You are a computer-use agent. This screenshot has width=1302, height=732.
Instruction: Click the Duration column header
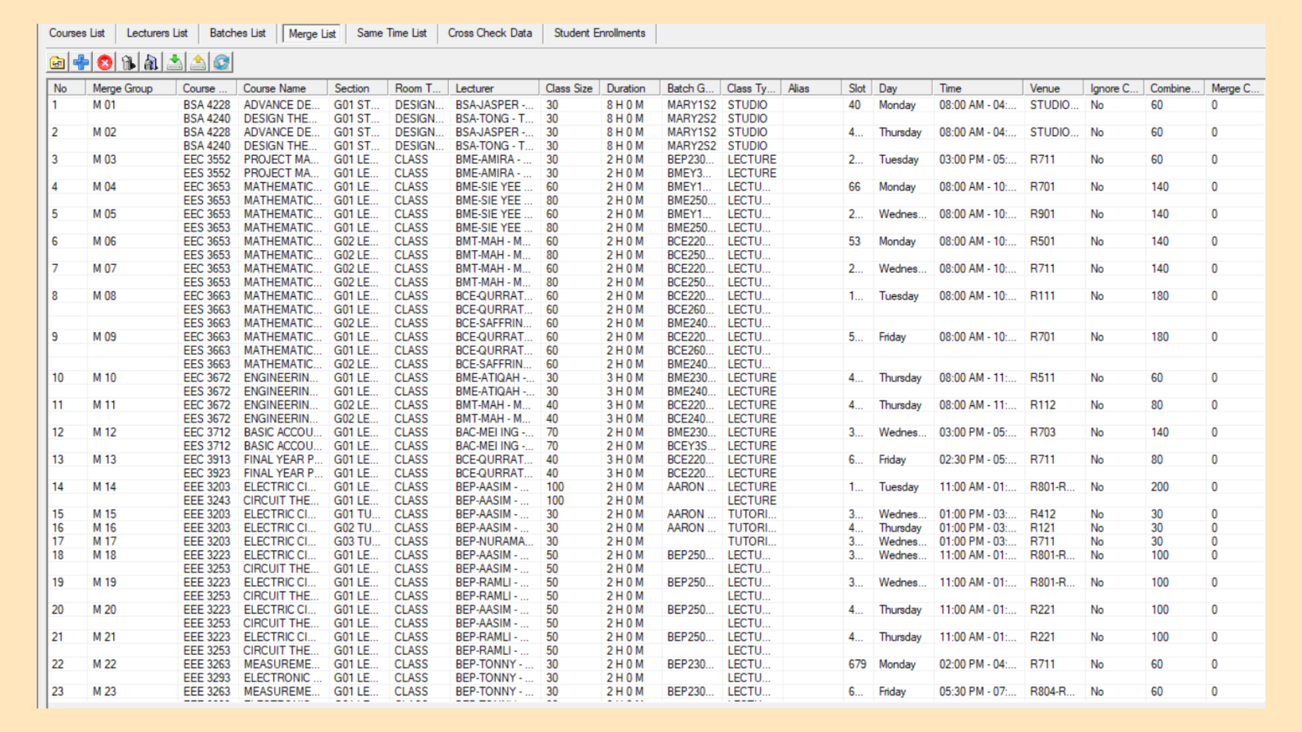pos(631,88)
